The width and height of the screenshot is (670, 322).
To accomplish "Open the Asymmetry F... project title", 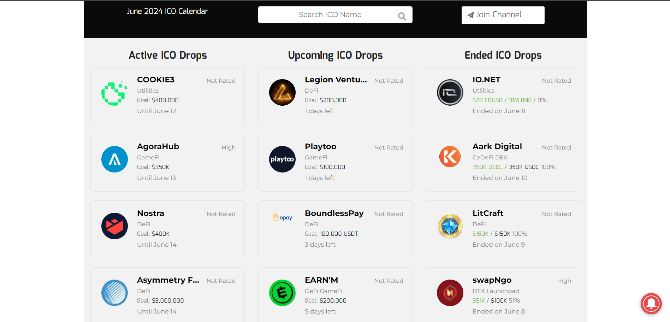I will [168, 280].
